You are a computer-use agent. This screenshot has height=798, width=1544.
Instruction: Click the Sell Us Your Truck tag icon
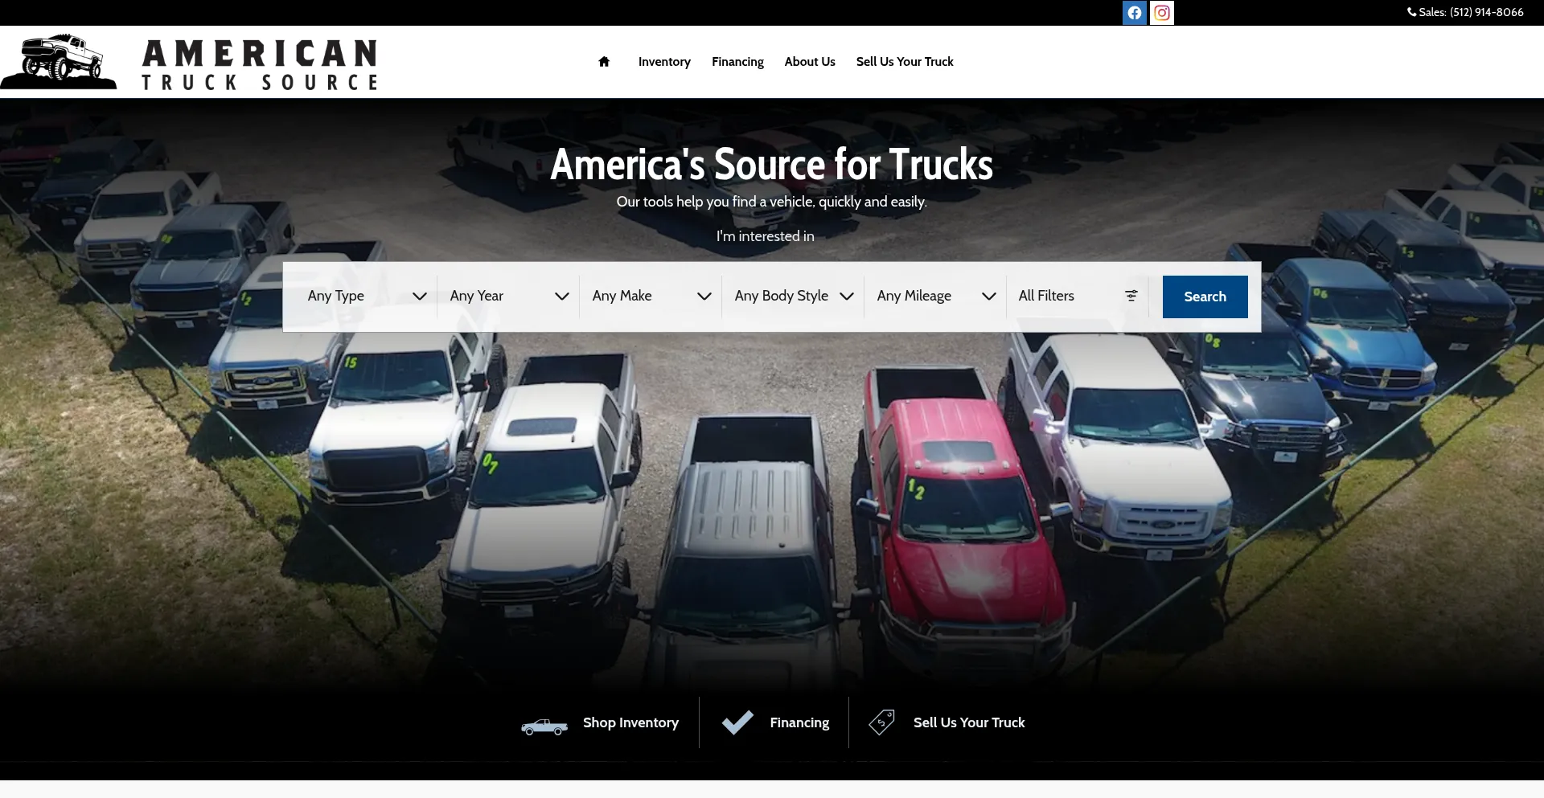click(881, 722)
